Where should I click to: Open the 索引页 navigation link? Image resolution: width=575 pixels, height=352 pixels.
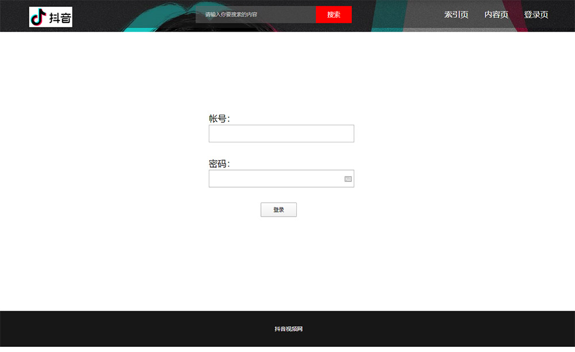click(x=456, y=15)
